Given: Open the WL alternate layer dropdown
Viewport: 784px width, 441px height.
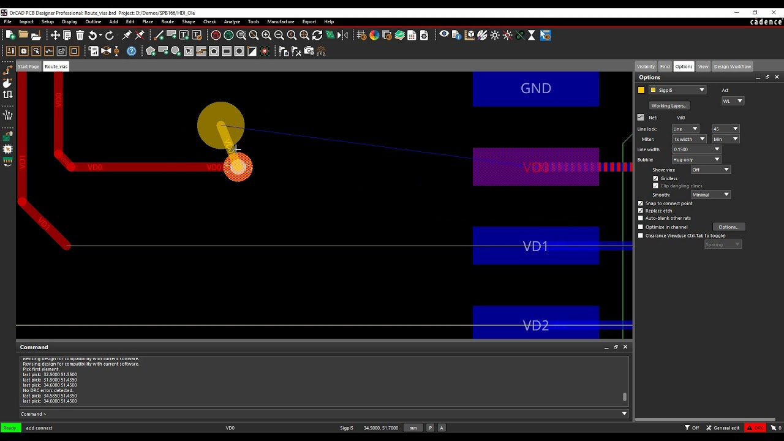Looking at the screenshot, I should click(x=733, y=101).
